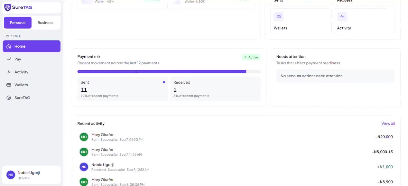Click "92% of recent payments" text
Image resolution: width=408 pixels, height=186 pixels.
coord(99,96)
